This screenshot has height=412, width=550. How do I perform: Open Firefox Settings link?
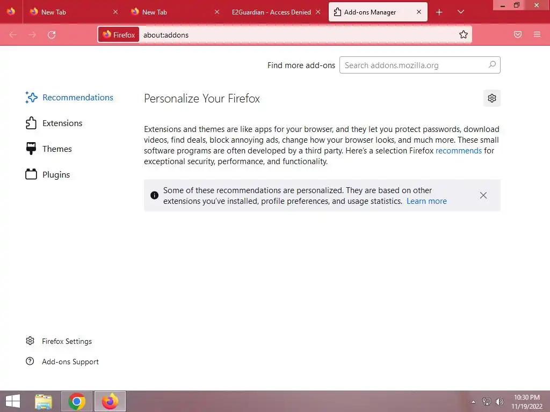(67, 341)
